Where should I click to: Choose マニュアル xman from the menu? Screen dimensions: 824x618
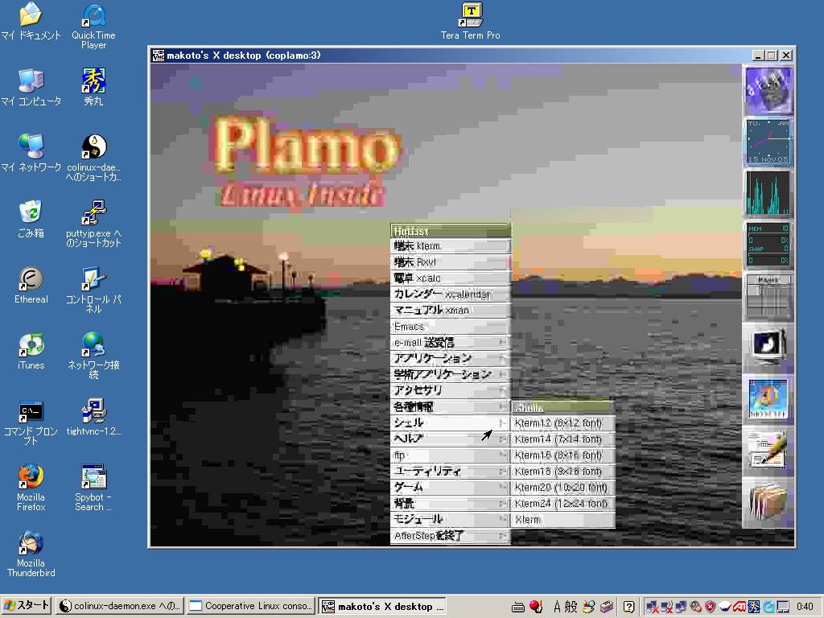[451, 310]
